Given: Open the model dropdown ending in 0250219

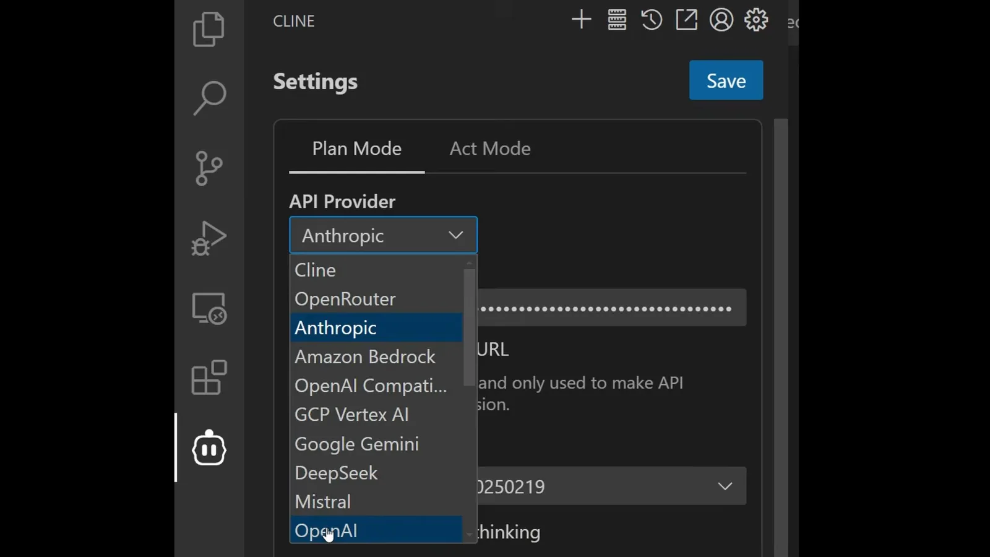Looking at the screenshot, I should pos(611,486).
